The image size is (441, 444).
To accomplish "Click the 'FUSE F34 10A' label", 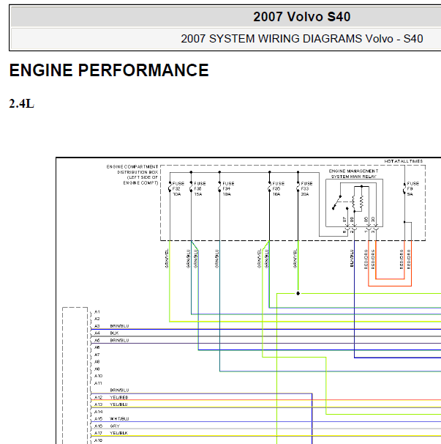I will pos(228,189).
